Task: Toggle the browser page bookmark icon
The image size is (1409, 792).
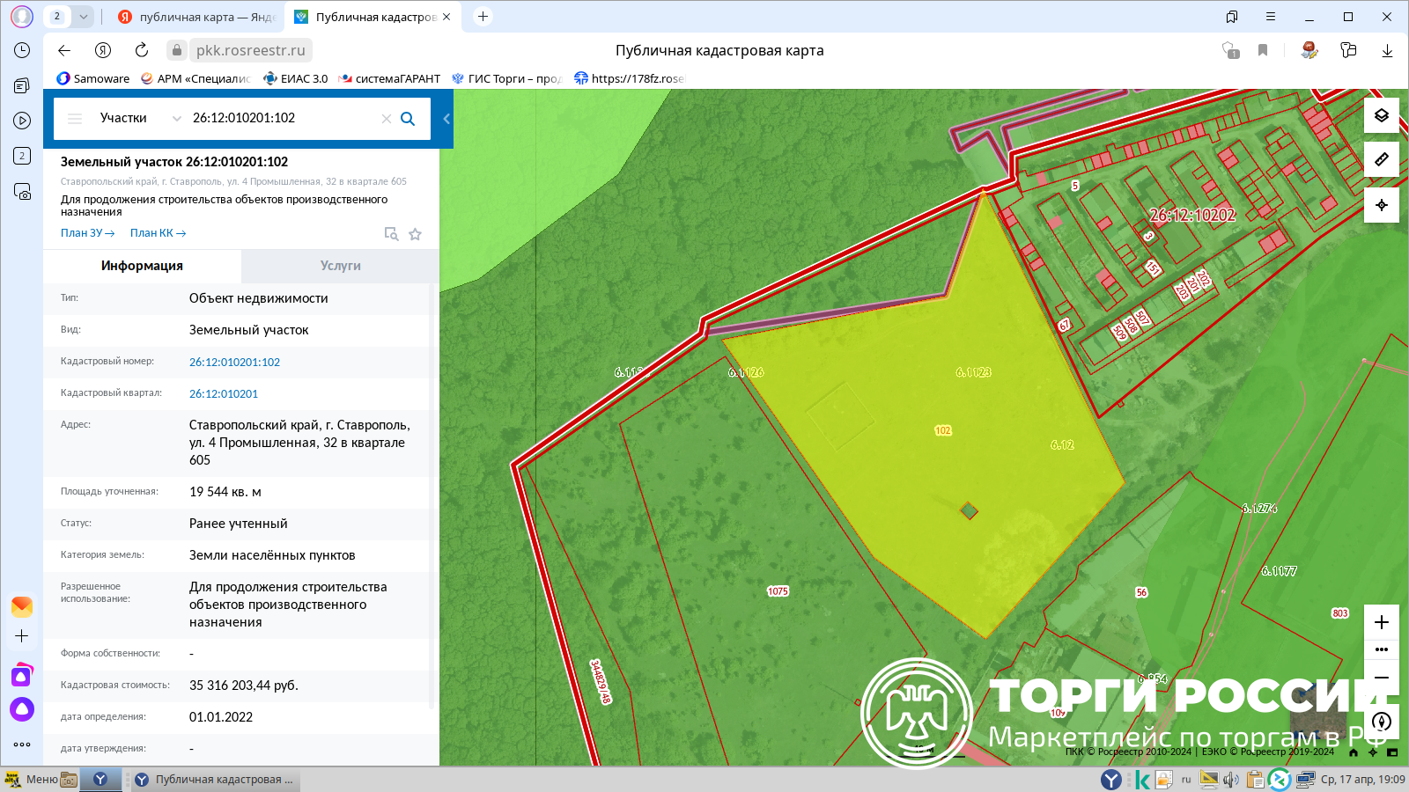Action: coord(1263,50)
